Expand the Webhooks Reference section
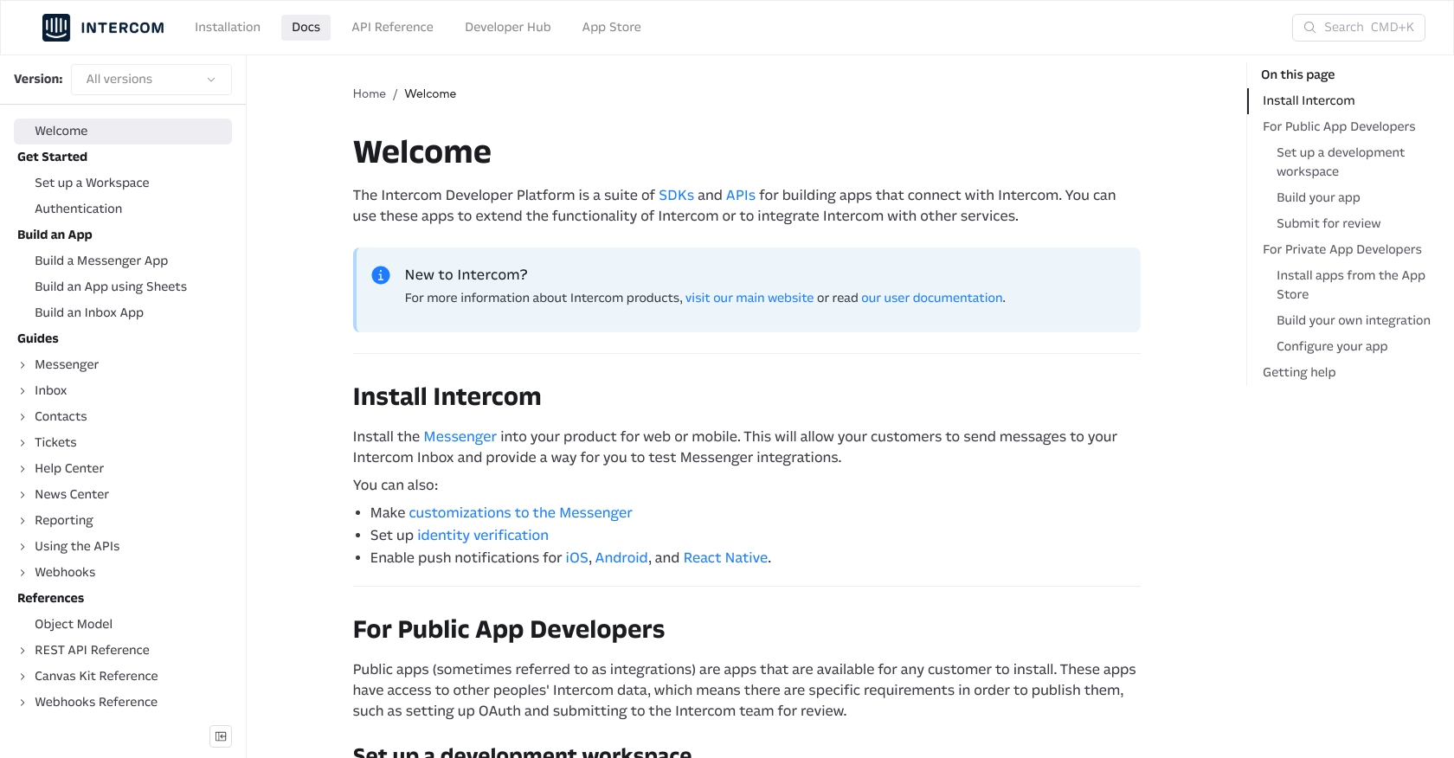The image size is (1454, 758). click(x=23, y=703)
